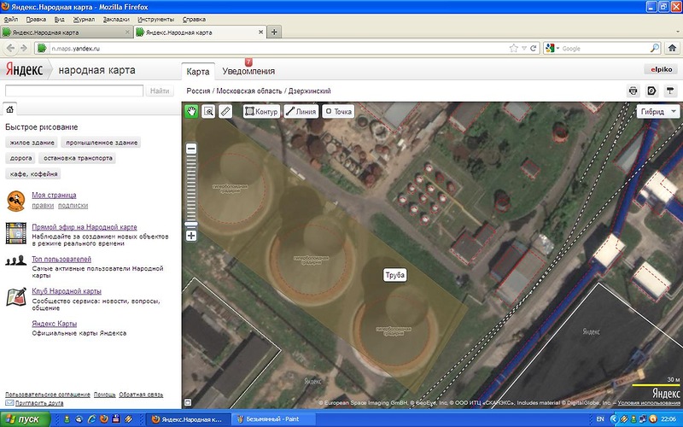
Task: Open new browser tab with plus button
Action: coord(274,32)
